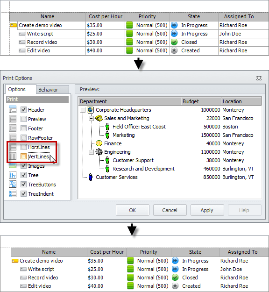
Task: Disable the TreeButtons checkbox
Action: pyautogui.click(x=23, y=185)
